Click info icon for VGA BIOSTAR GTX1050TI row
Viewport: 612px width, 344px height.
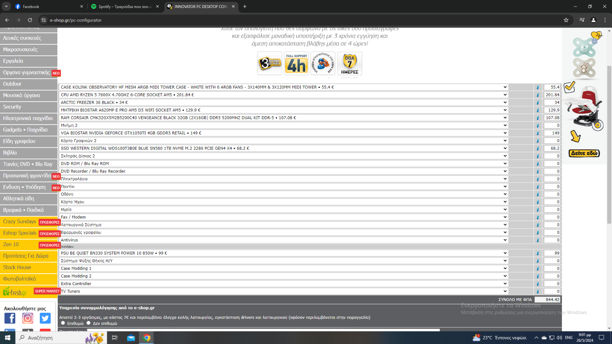point(538,133)
